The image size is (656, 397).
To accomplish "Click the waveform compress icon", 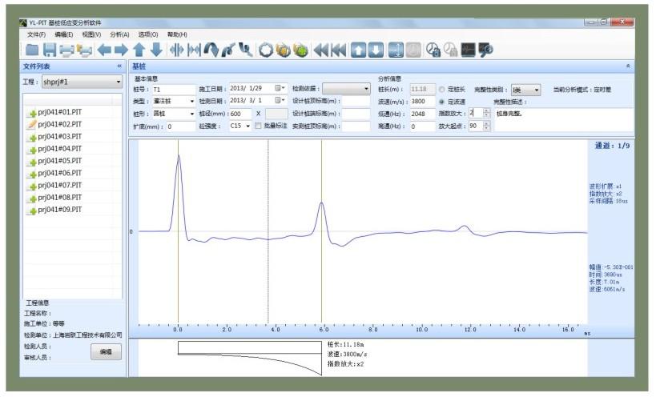I will [176, 50].
